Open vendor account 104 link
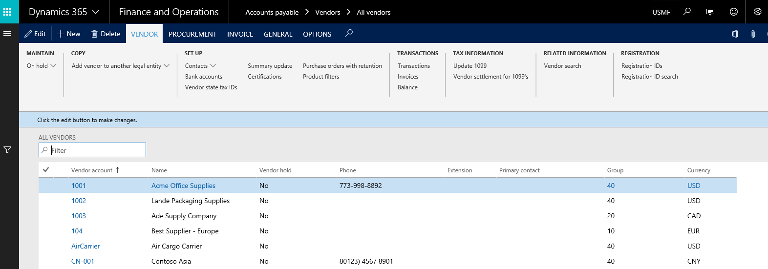This screenshot has width=768, height=269. coord(77,231)
